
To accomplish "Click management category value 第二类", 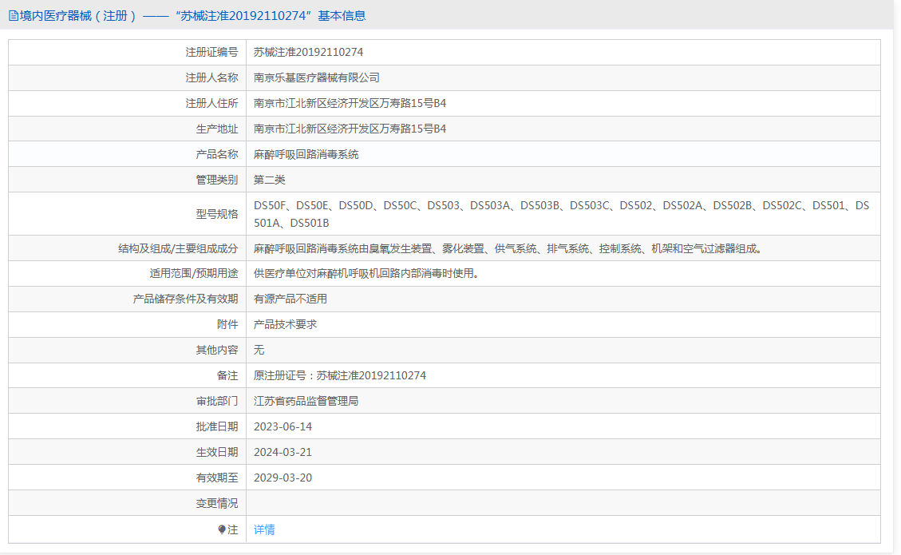I will pos(270,180).
